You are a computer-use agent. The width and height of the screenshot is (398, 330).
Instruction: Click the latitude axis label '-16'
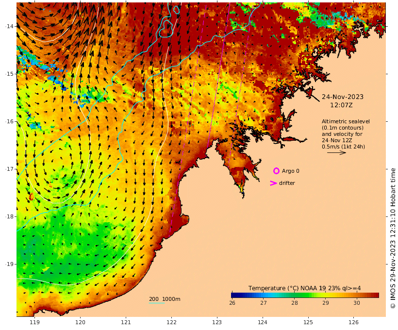[9, 121]
